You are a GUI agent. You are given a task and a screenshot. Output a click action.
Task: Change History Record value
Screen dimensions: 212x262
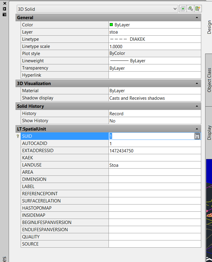pyautogui.click(x=155, y=113)
